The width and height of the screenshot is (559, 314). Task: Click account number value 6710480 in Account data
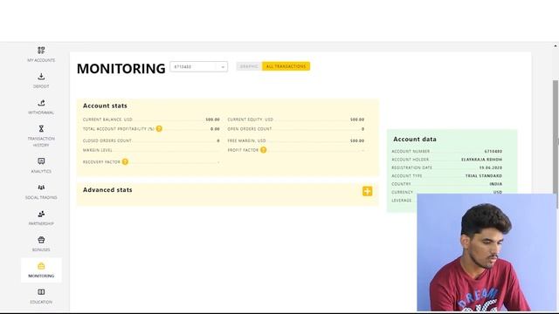click(493, 151)
